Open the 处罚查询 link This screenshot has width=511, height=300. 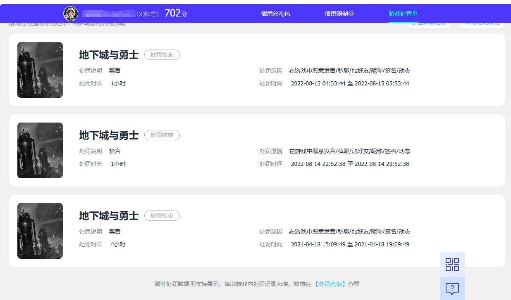click(x=330, y=284)
